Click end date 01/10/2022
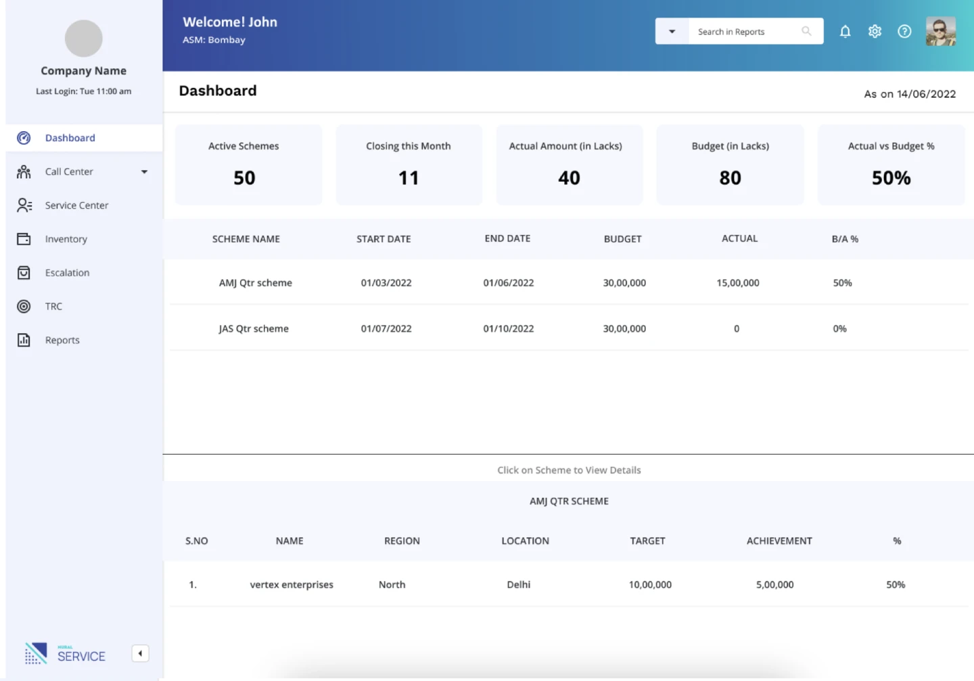The height and width of the screenshot is (681, 974). click(509, 329)
